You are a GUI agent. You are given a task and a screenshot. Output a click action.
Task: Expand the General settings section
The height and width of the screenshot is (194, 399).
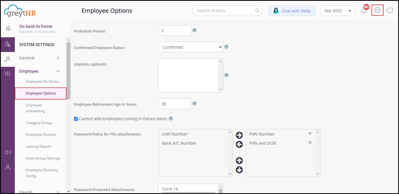click(40, 58)
